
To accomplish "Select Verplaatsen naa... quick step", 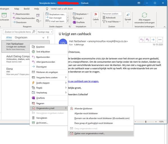I will click(x=56, y=14).
